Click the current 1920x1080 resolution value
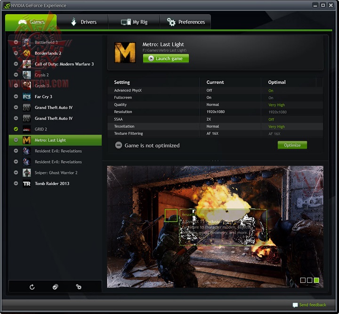The height and width of the screenshot is (314, 339). (216, 112)
